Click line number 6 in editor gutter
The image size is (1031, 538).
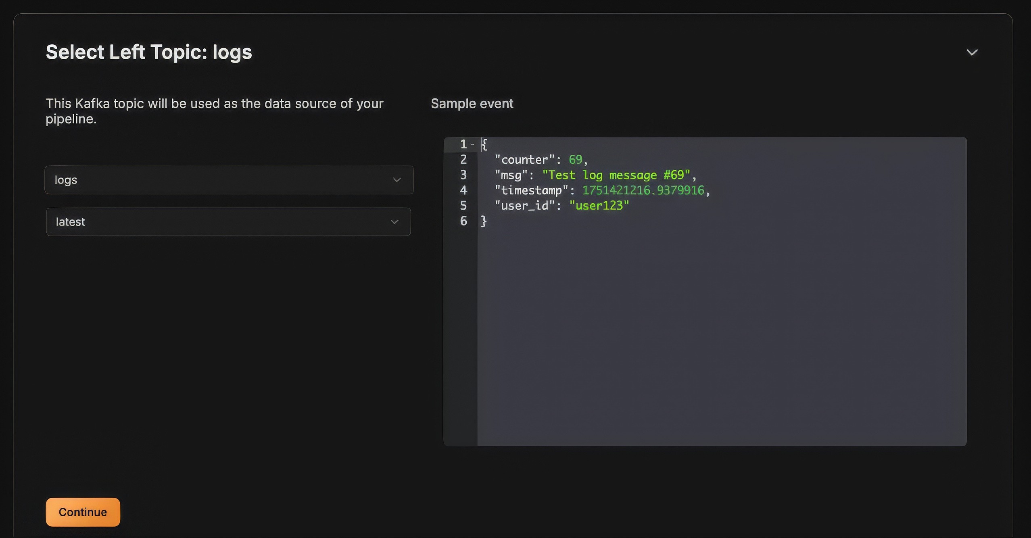(463, 221)
